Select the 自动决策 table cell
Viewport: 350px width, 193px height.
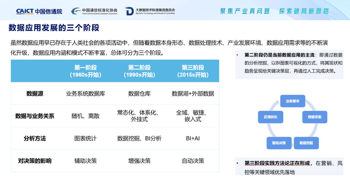[x=193, y=161]
